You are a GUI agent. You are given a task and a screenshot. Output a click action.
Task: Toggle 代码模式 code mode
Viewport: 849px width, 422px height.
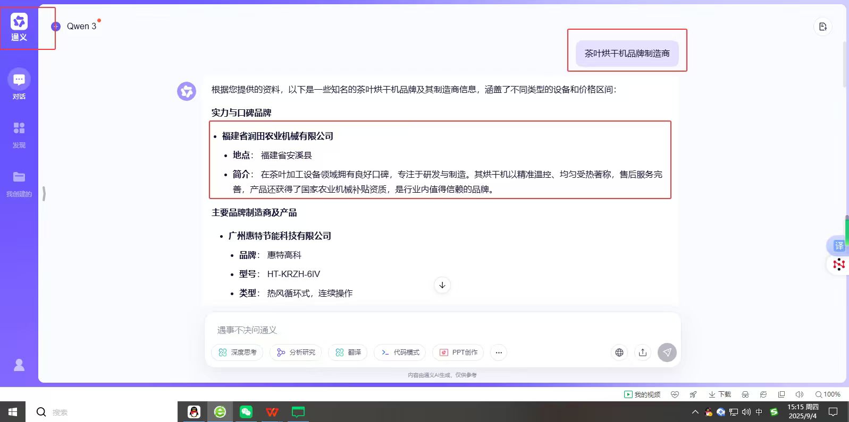click(x=401, y=352)
